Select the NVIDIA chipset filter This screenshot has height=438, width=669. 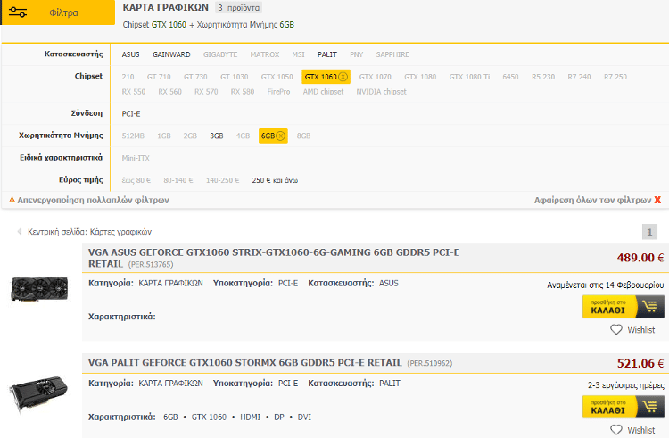click(x=382, y=92)
